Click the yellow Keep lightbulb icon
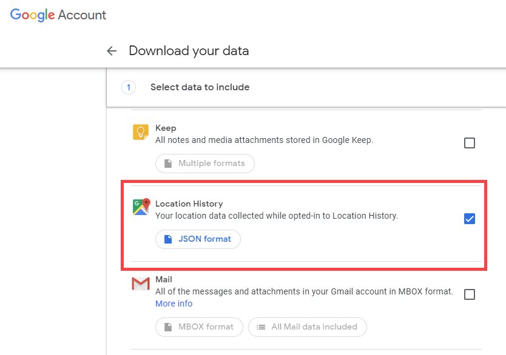This screenshot has height=355, width=506. (x=141, y=132)
